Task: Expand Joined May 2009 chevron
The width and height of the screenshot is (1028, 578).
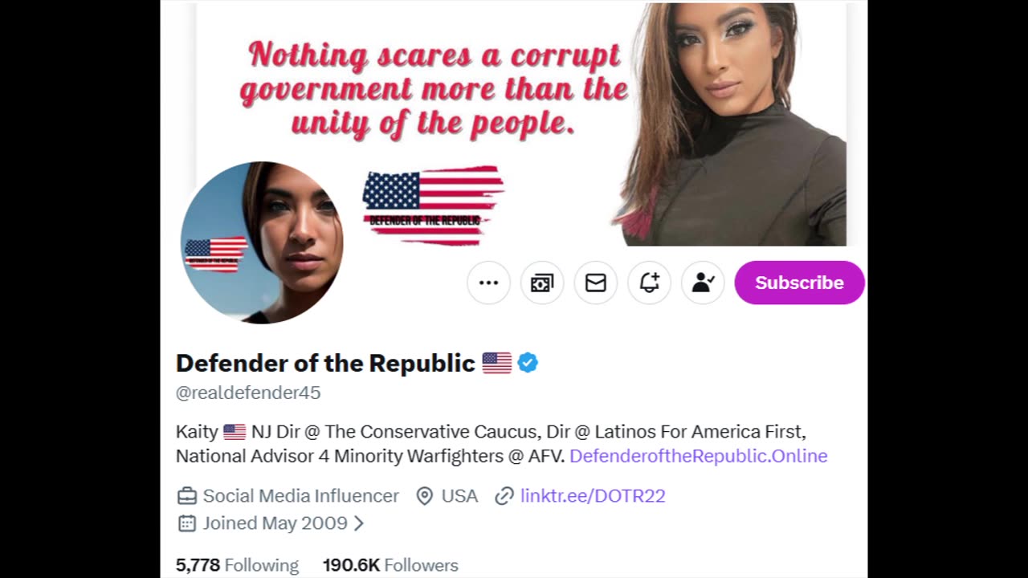Action: [x=359, y=523]
